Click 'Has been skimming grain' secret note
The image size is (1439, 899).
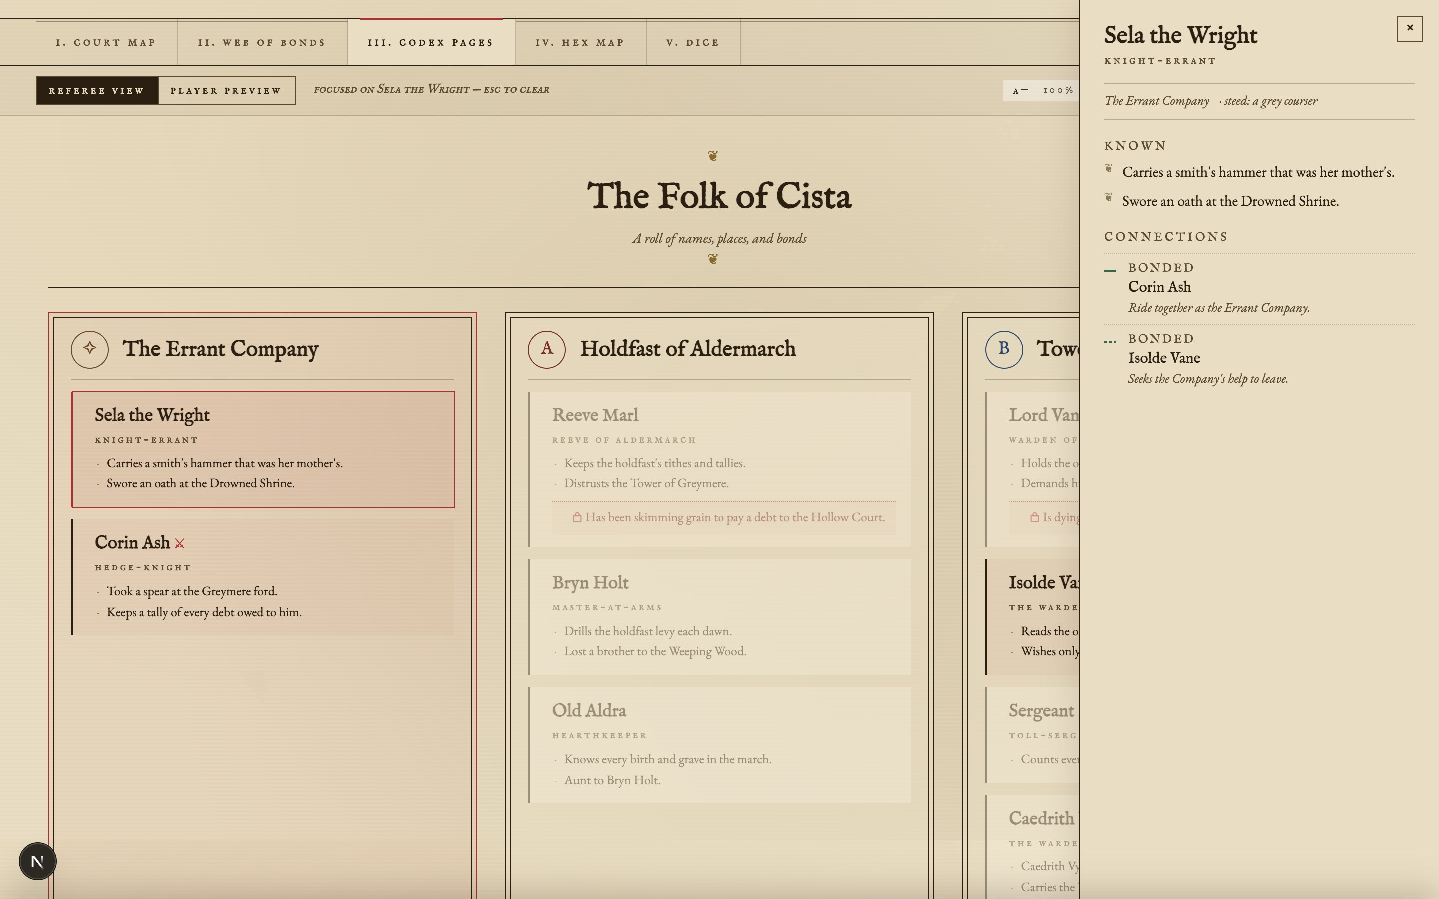pyautogui.click(x=723, y=518)
